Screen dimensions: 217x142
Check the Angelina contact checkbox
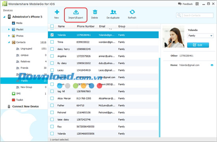coord(52,56)
